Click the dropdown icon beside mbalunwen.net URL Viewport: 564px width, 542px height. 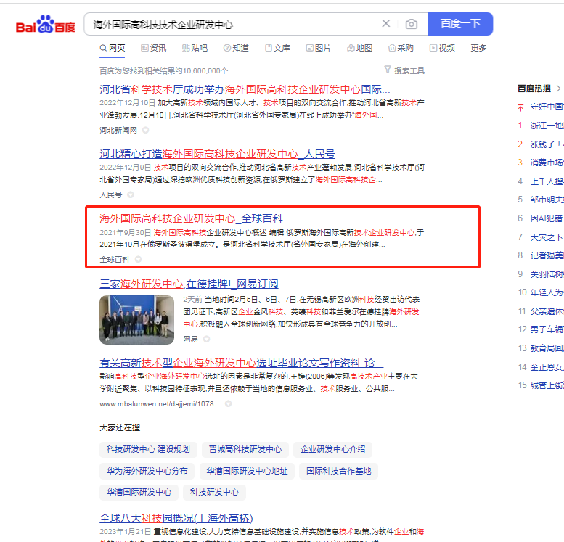(x=228, y=404)
